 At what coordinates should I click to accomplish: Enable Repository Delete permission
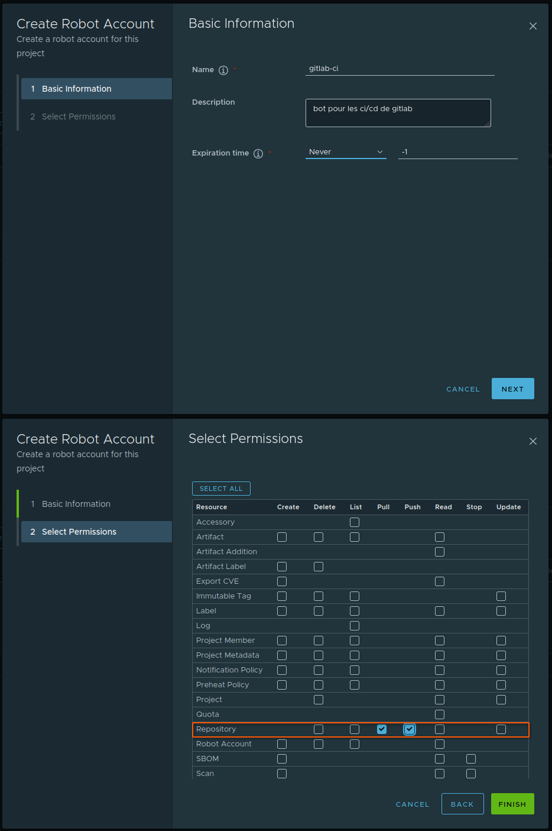319,729
